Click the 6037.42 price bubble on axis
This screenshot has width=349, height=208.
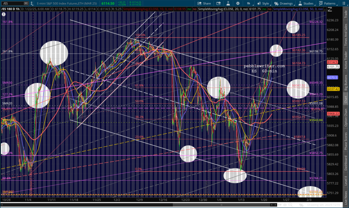[333, 89]
